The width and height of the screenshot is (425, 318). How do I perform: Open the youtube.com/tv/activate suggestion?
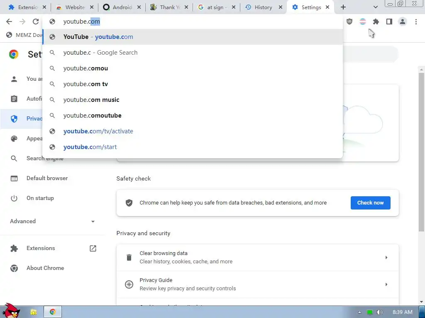[x=193, y=131]
